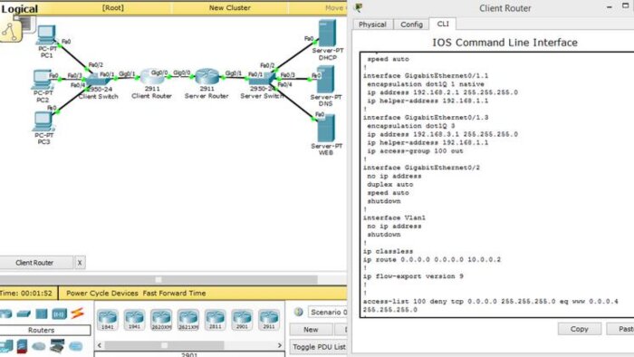
Task: Click the 'ip classless' line
Action: click(x=389, y=251)
